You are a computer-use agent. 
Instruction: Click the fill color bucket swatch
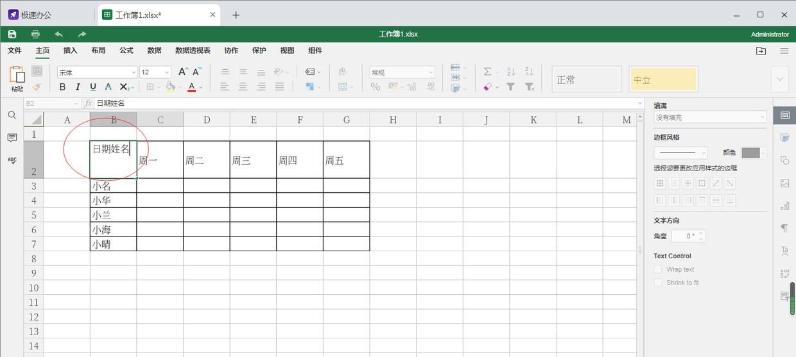[x=169, y=87]
